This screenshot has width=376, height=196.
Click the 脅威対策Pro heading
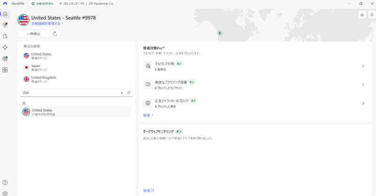point(154,48)
